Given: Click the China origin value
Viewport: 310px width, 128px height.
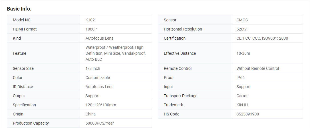Looking at the screenshot, I should tap(90, 114).
